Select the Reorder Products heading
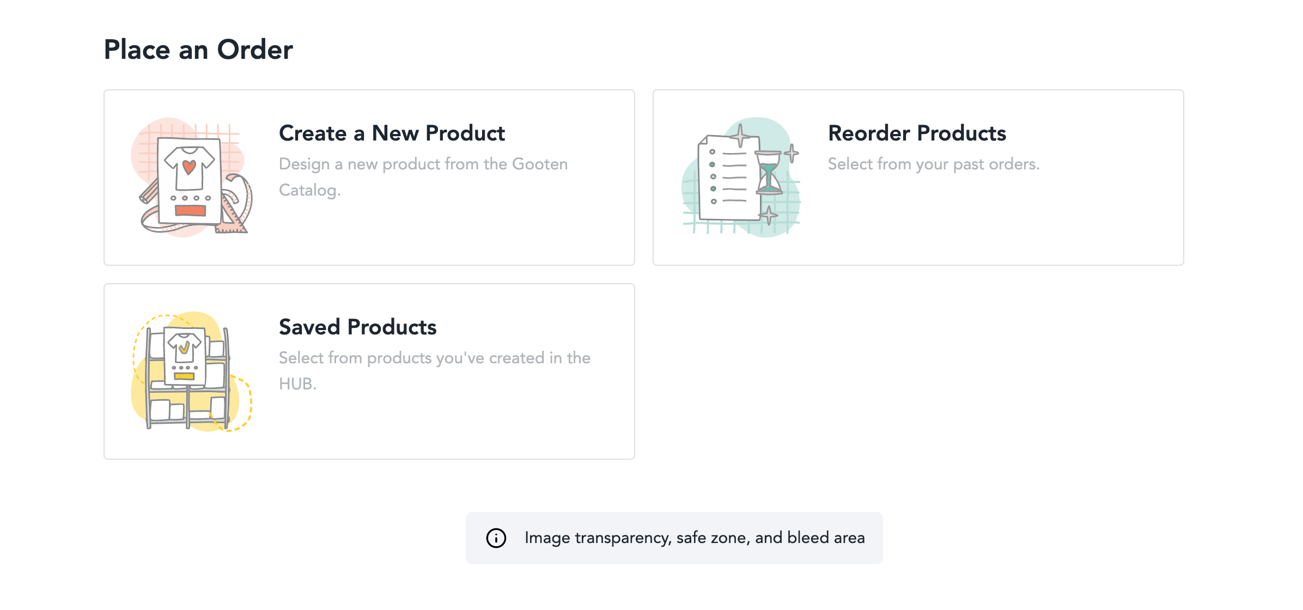The width and height of the screenshot is (1303, 610). [917, 133]
